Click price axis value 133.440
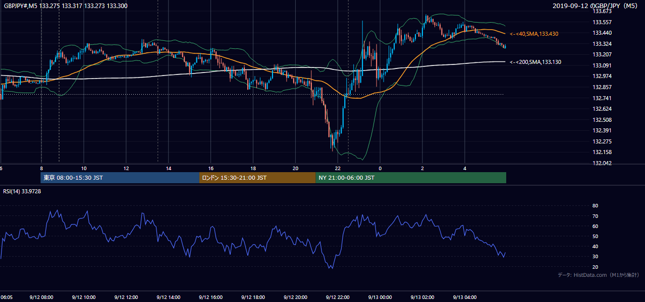The width and height of the screenshot is (645, 302). coord(602,33)
